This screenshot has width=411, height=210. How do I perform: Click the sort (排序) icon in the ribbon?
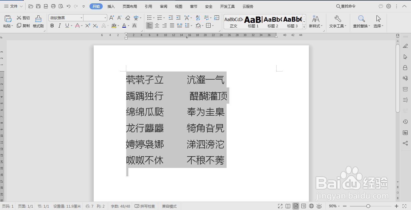[198, 18]
